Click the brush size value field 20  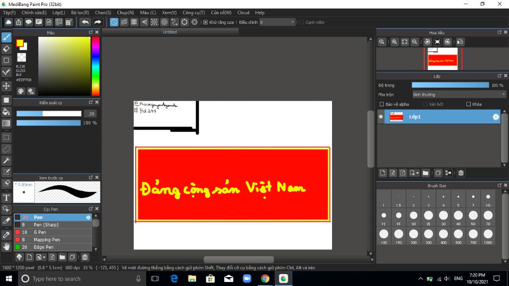91,114
